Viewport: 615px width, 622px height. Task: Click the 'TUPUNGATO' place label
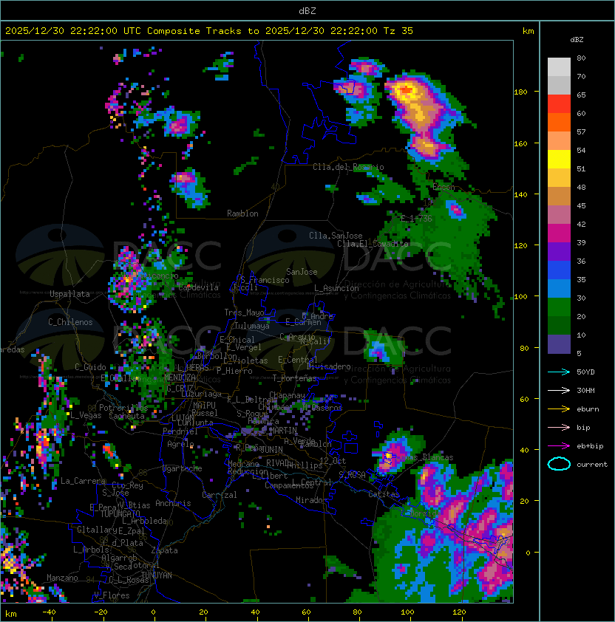pos(120,513)
